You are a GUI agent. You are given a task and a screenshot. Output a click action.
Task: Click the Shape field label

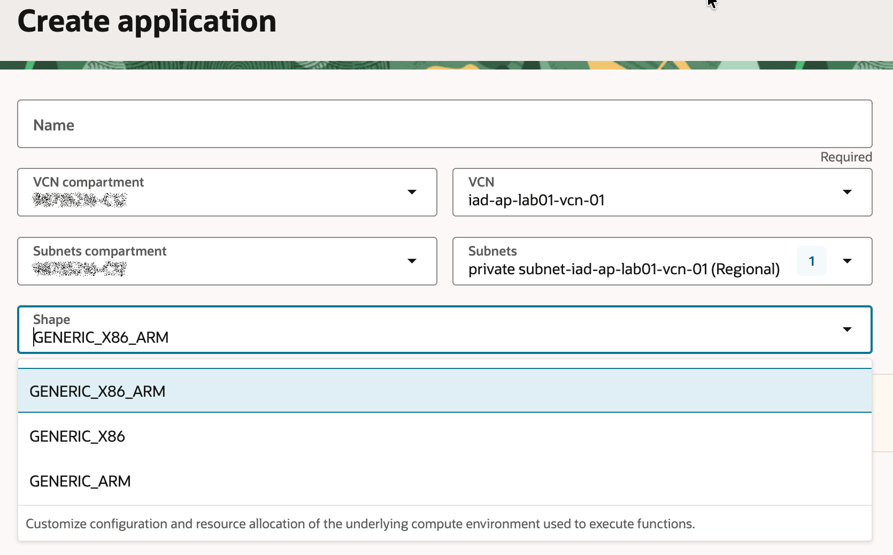tap(51, 319)
